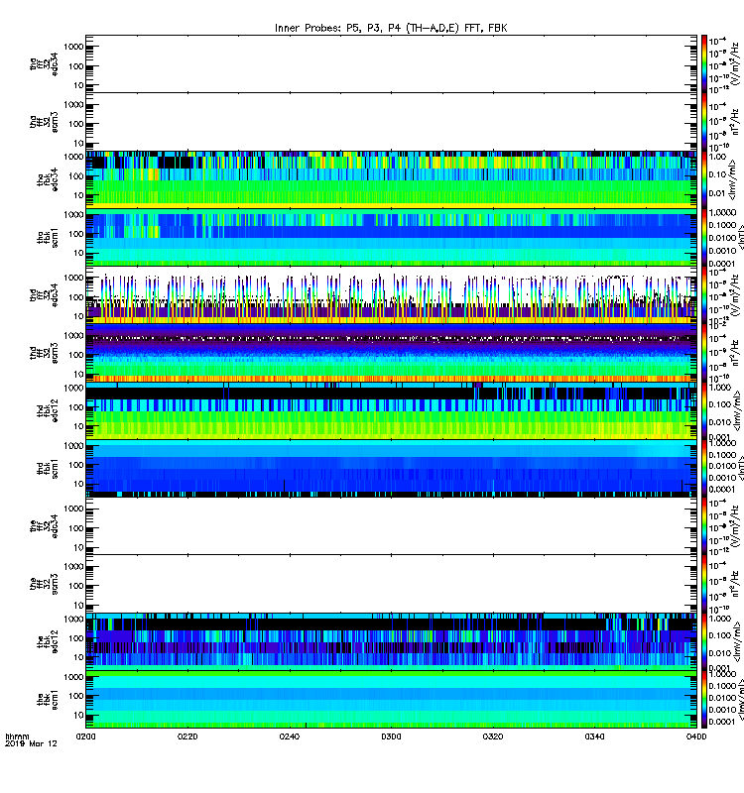Screen dimensions: 744x793
Task: Click the "the fff 32 edc34" panel label
Action: [x=44, y=526]
